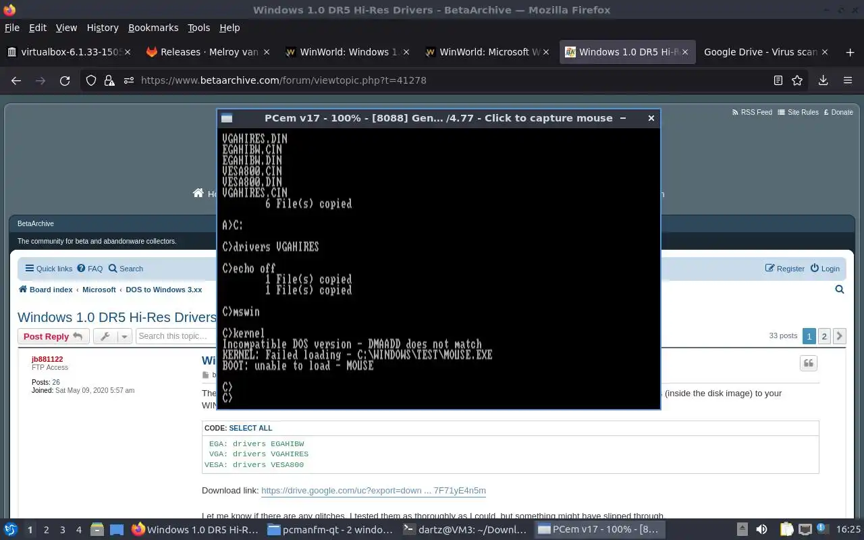The image size is (864, 540).
Task: Open the Register link
Action: [784, 269]
